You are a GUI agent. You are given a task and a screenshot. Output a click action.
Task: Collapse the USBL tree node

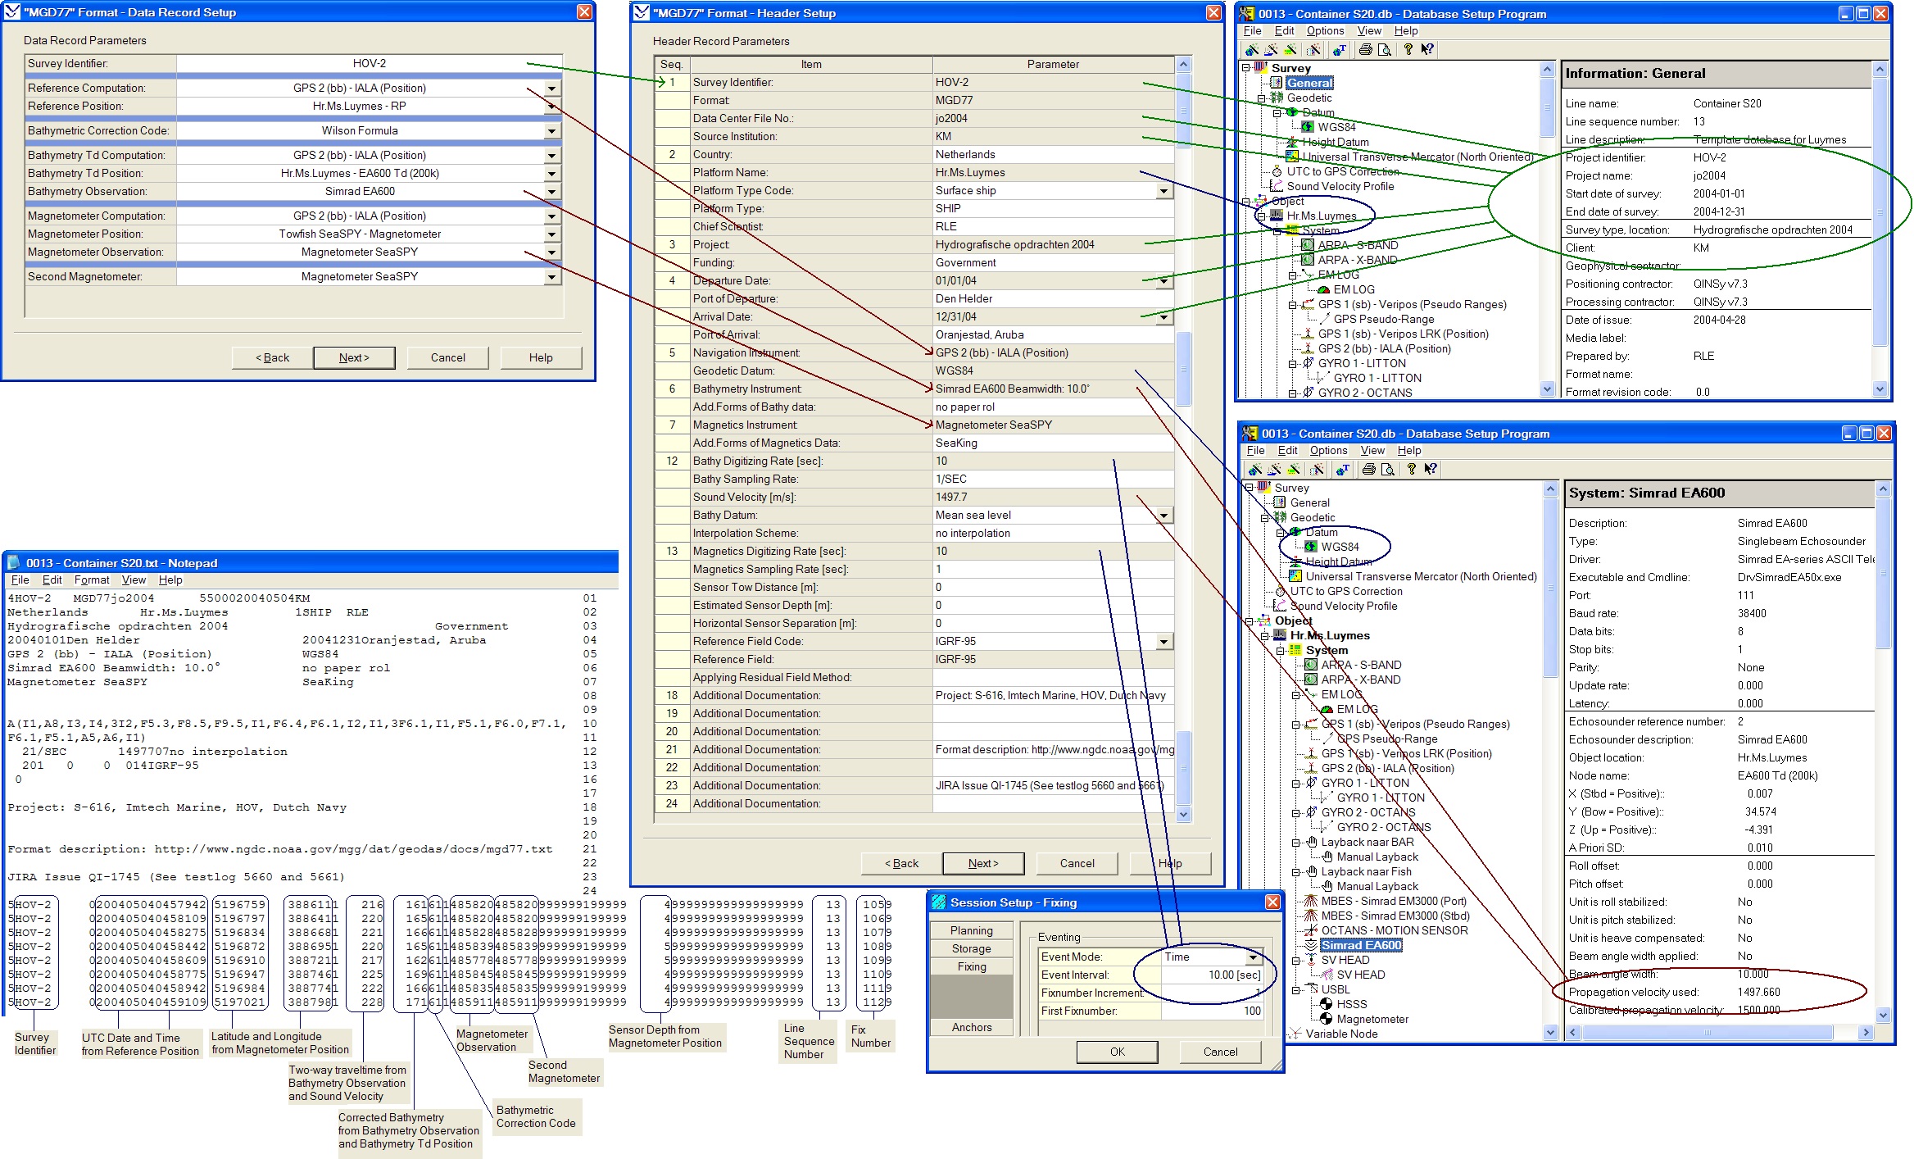click(1296, 990)
